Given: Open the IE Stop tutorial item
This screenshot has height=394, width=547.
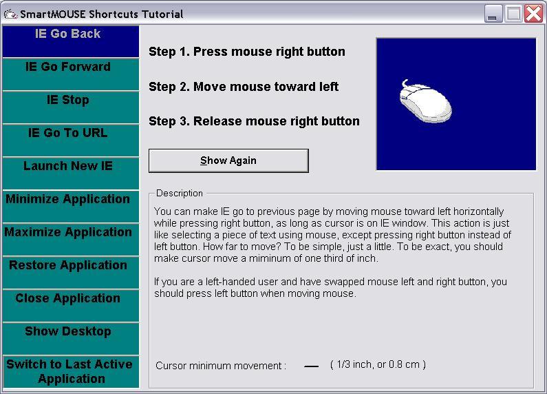Looking at the screenshot, I should pos(70,107).
